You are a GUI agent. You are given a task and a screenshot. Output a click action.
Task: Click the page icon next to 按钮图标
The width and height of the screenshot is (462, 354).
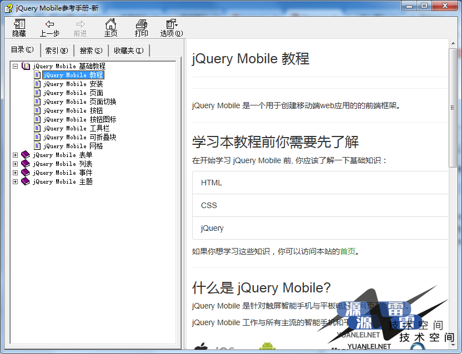tap(37, 119)
